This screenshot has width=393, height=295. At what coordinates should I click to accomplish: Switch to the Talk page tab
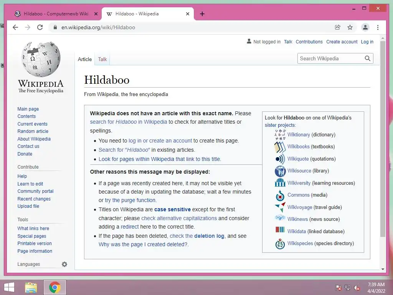[102, 59]
